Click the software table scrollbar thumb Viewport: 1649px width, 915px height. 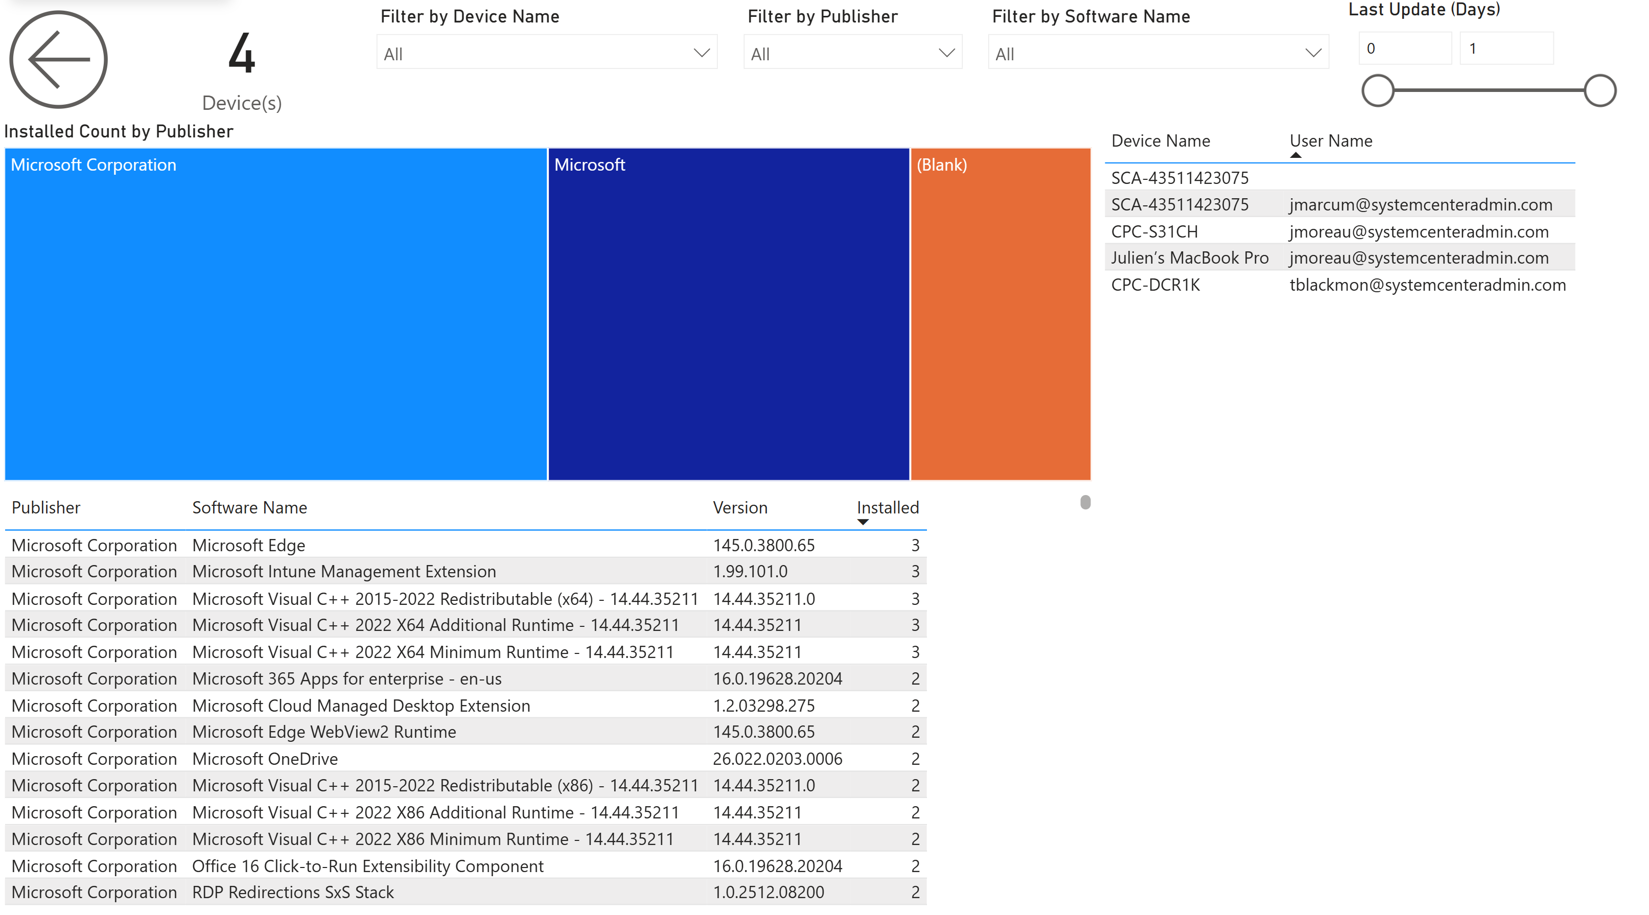coord(1085,502)
